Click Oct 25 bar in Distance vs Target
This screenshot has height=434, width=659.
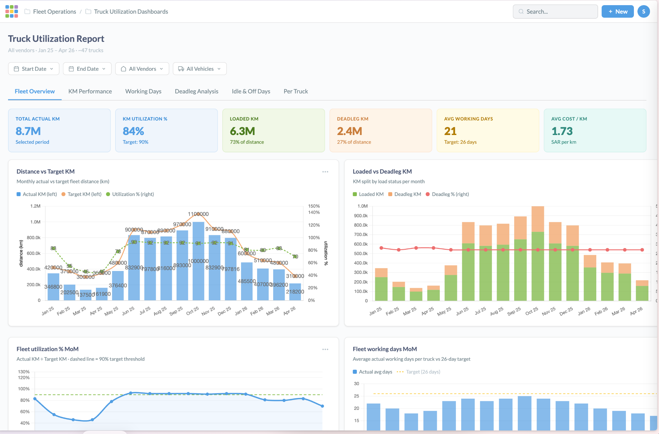pos(199,261)
